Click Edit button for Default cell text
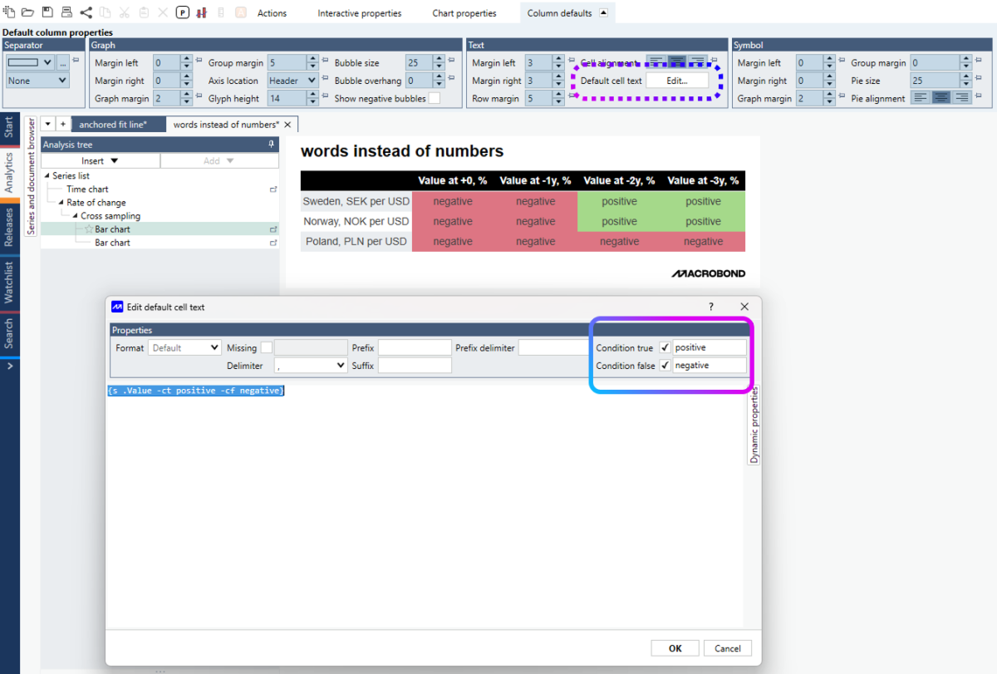 pyautogui.click(x=678, y=81)
